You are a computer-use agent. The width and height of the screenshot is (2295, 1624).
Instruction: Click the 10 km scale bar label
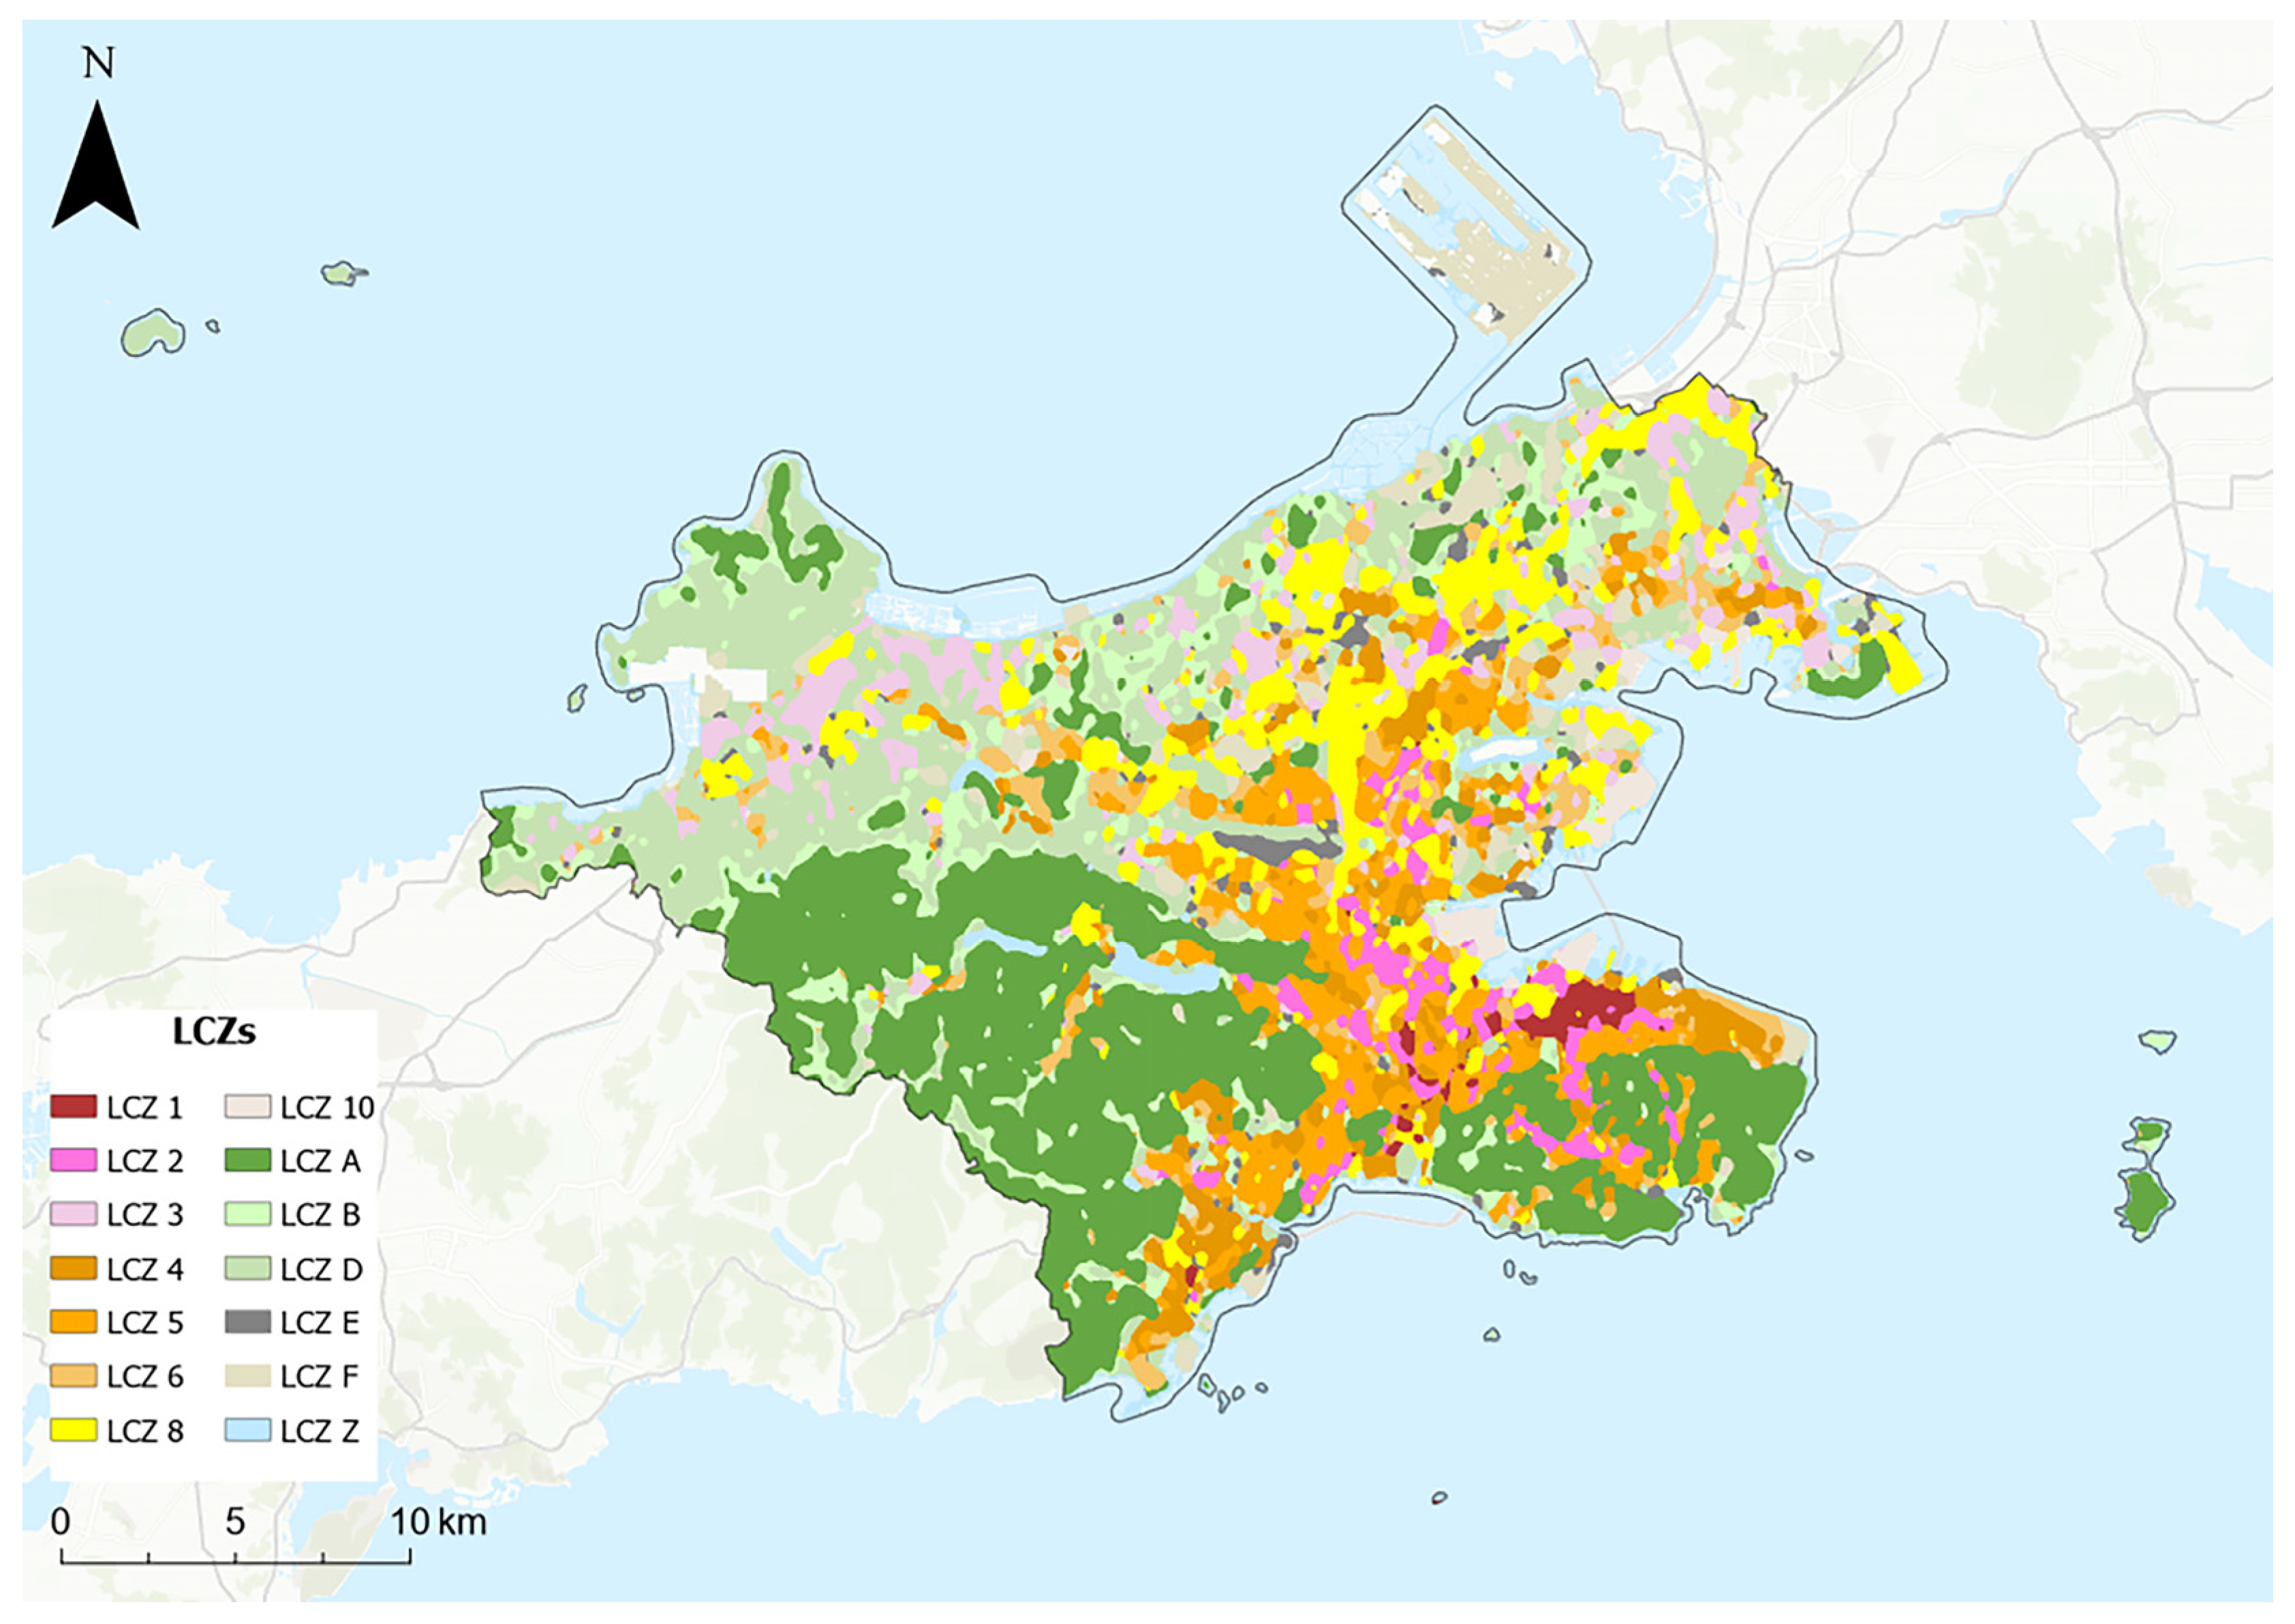pos(438,1522)
